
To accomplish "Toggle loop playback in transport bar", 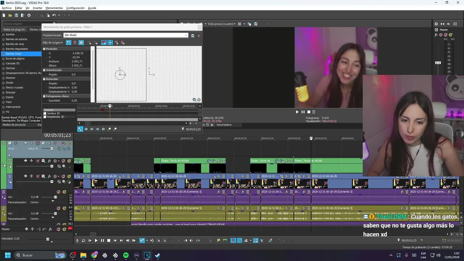I will coord(83,240).
